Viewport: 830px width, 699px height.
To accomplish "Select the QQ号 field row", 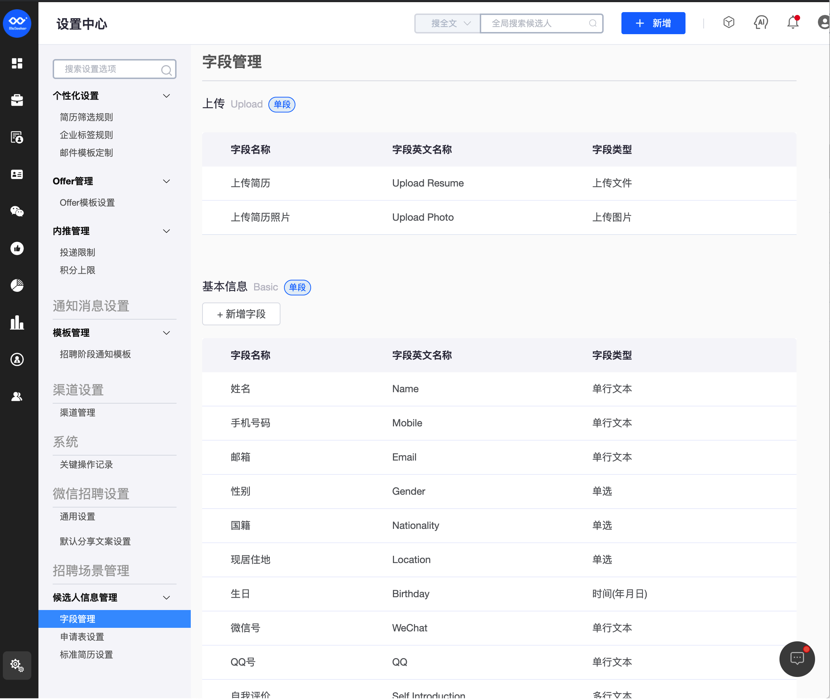I will point(499,662).
